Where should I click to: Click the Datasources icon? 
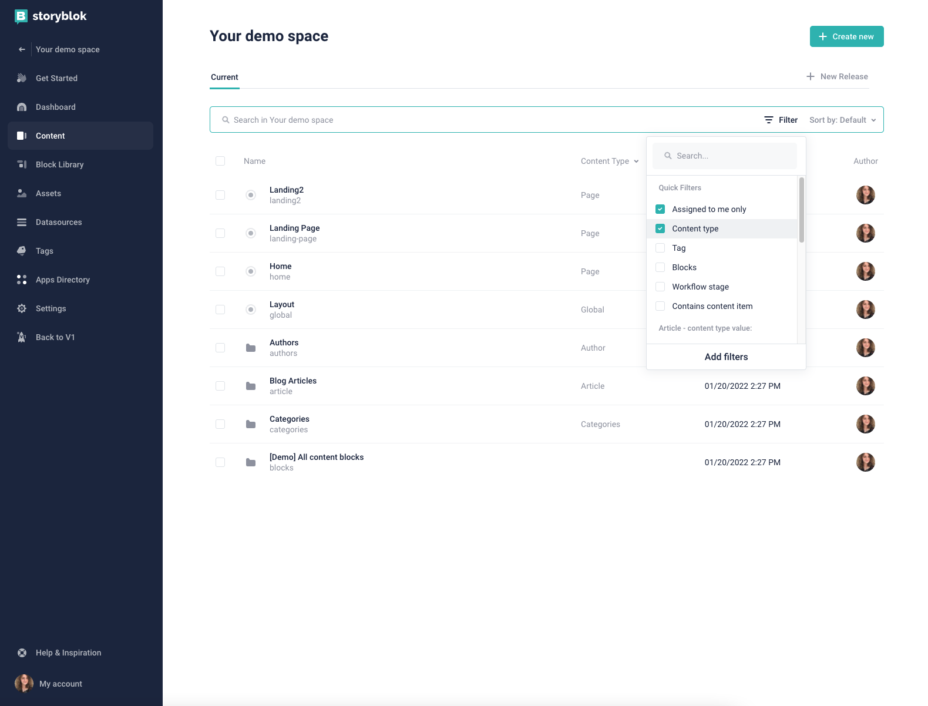click(22, 222)
